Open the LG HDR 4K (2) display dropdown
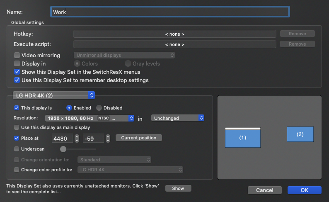This screenshot has height=202, width=329. [54, 95]
